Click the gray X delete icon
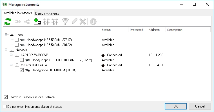Viewport: 214px width, 112px height. [83, 22]
